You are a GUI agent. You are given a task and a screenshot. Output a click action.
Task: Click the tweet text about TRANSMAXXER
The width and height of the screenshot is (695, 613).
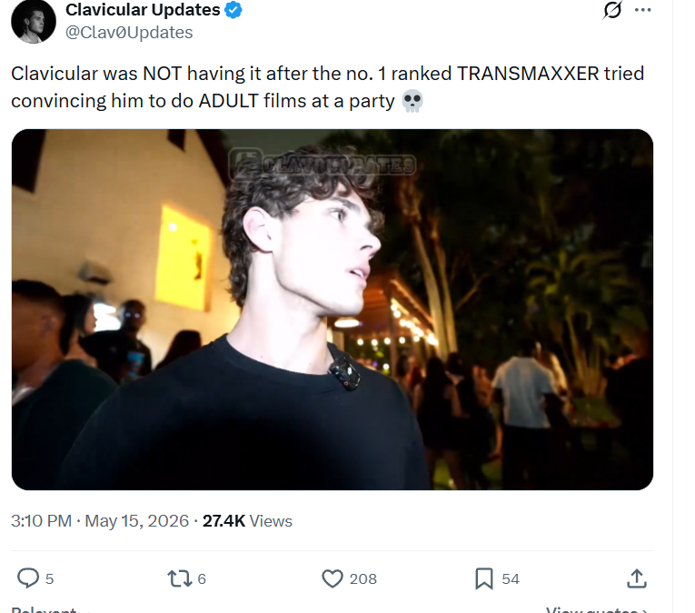328,87
